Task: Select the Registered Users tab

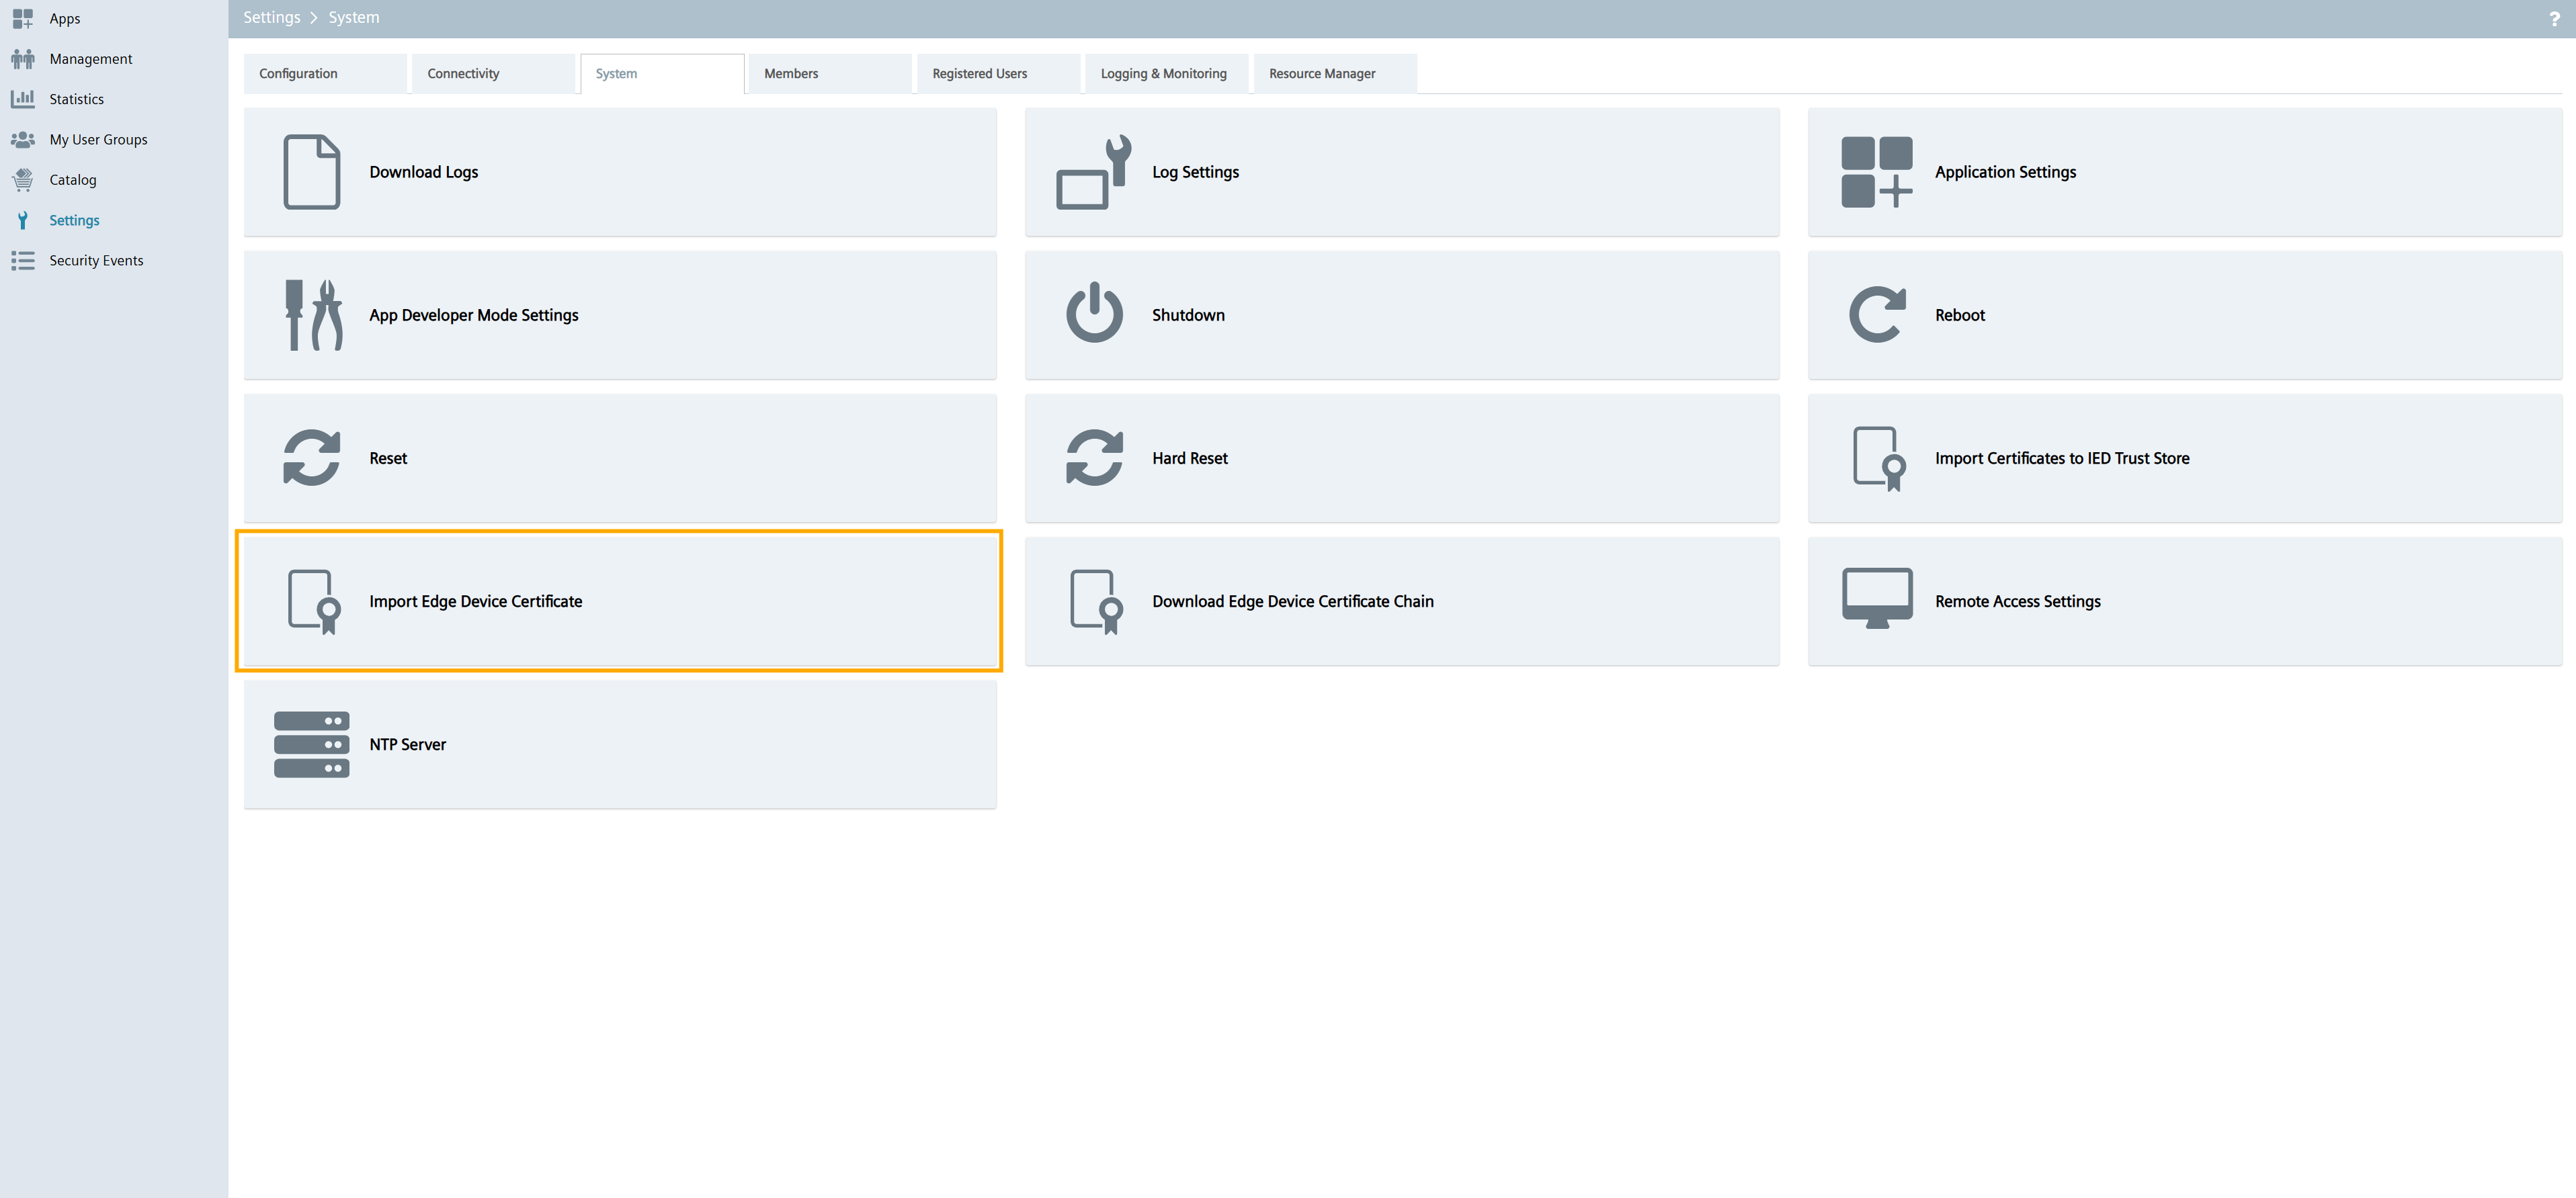Action: pos(979,74)
